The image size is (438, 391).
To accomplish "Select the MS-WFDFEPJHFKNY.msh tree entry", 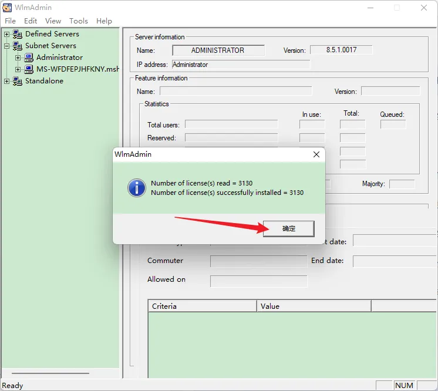I will [x=78, y=69].
